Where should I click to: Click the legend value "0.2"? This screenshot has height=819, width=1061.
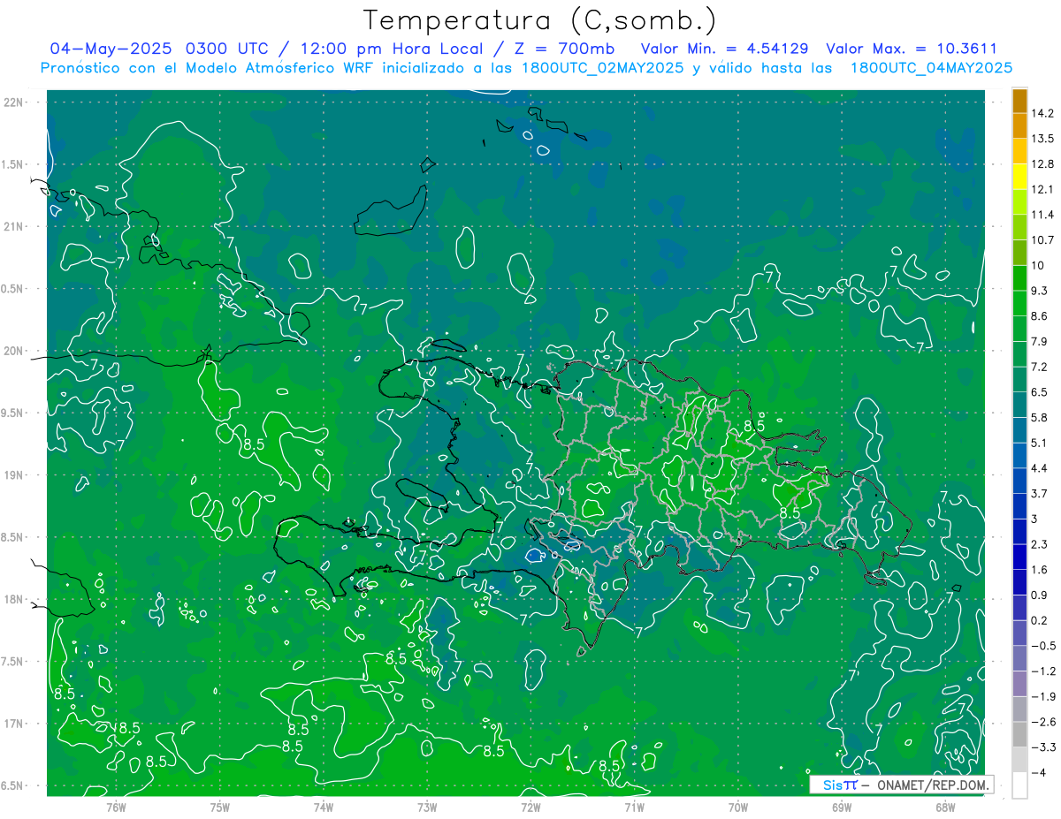[1039, 620]
